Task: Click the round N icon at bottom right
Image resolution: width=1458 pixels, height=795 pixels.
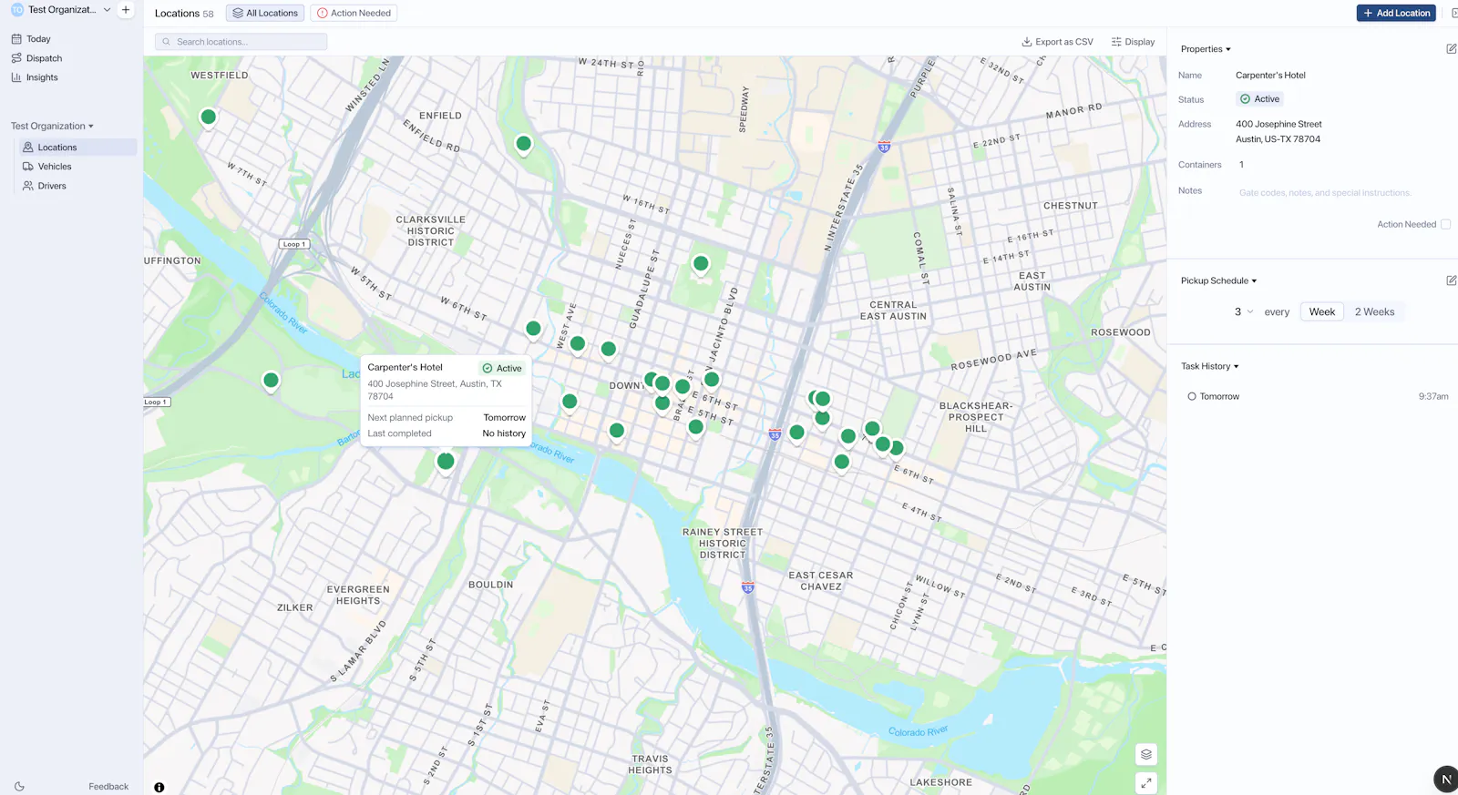Action: [1445, 780]
